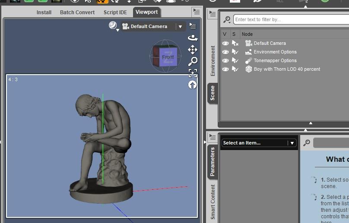The image size is (349, 223).
Task: Select the Parameters side tab
Action: click(213, 162)
